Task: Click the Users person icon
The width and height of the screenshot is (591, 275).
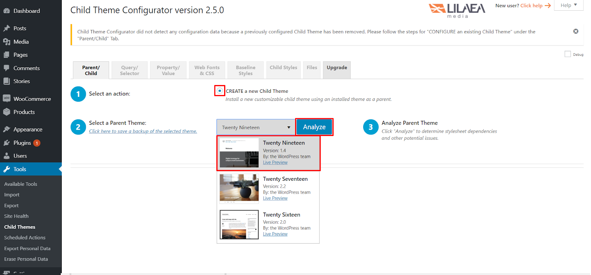Action: tap(7, 156)
